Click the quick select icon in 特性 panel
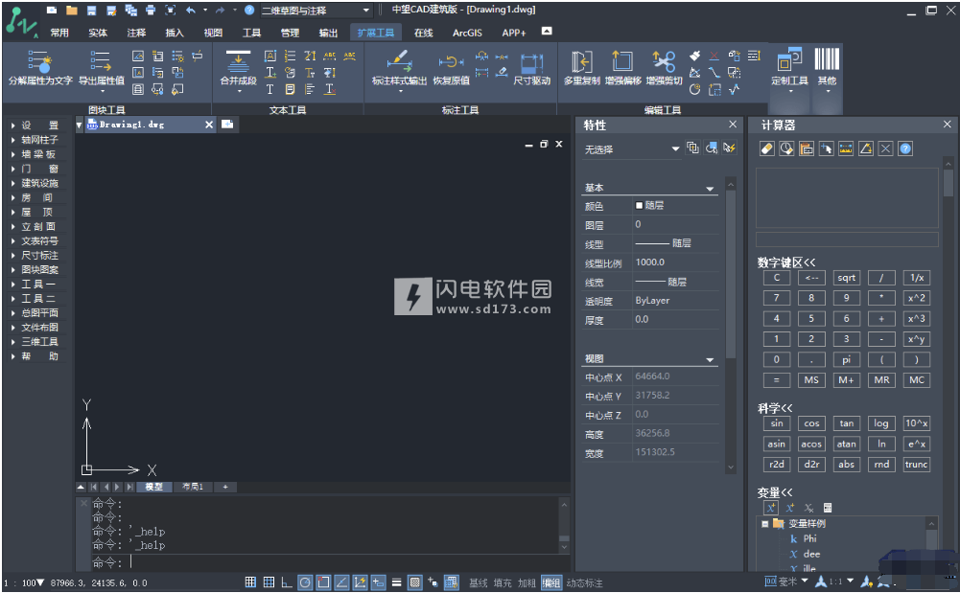960x593 pixels. 729,148
